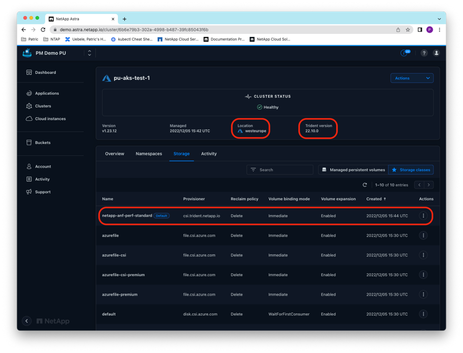463x353 pixels.
Task: Go to the previous page of entries
Action: click(419, 185)
